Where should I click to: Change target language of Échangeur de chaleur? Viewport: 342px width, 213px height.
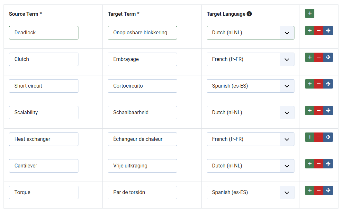(250, 139)
